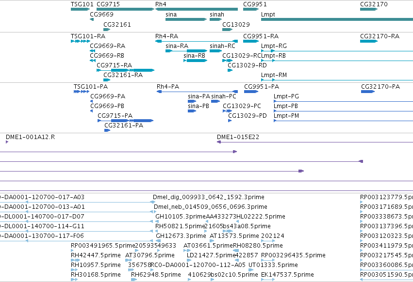Select the plain TSG101 gene label

(82, 4)
